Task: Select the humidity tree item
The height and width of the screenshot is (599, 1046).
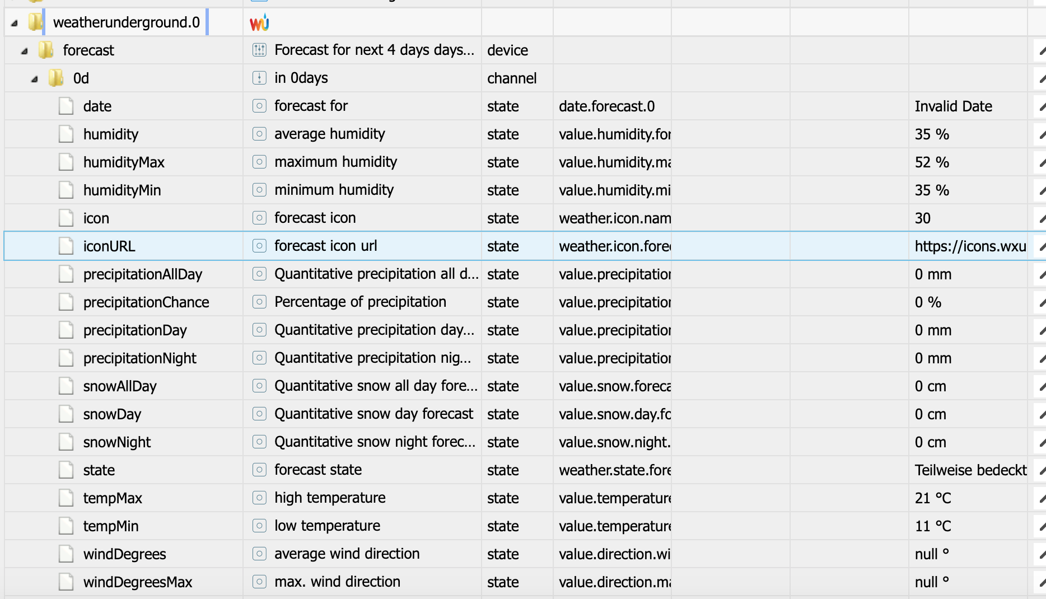Action: [x=111, y=134]
